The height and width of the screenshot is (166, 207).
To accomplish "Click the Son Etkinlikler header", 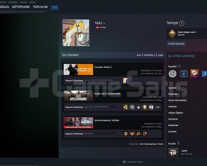I will [70, 55].
